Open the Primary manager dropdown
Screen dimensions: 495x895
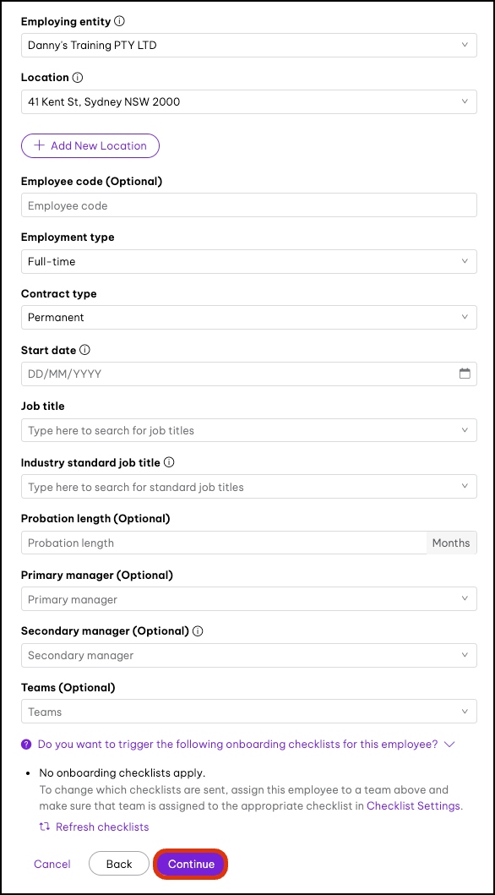[x=248, y=599]
